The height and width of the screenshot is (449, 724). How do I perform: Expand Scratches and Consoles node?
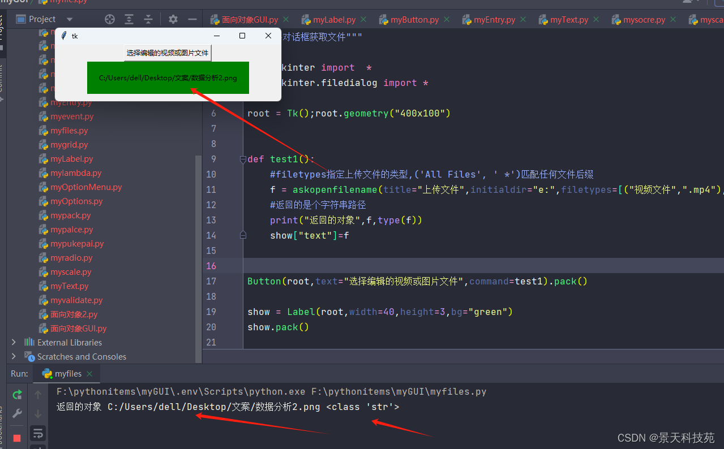pos(14,356)
